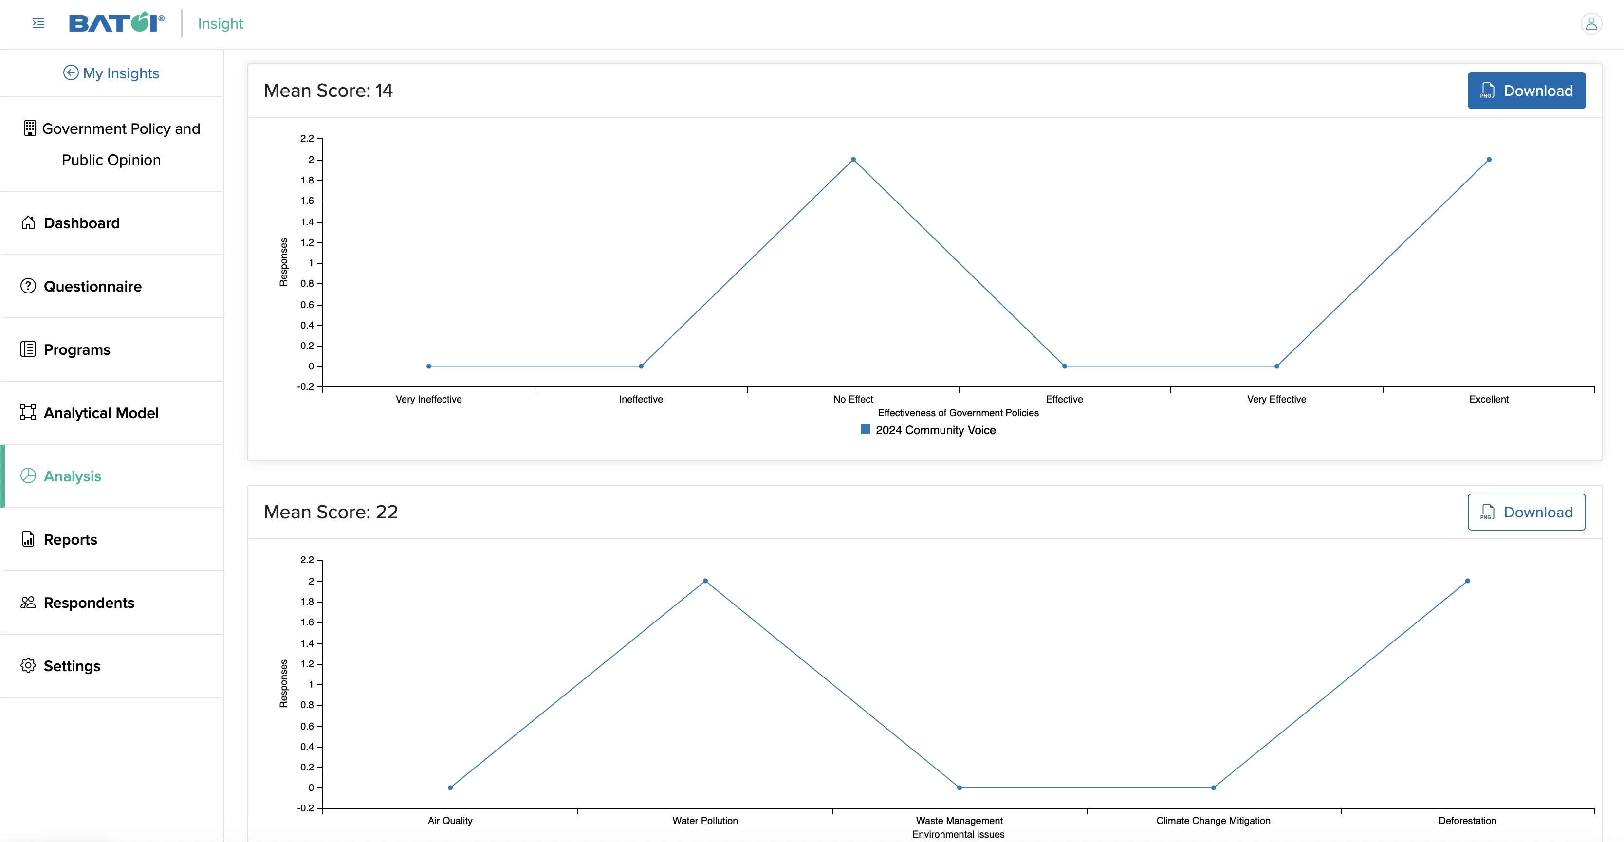Screen dimensions: 1624x842
Task: Click the Dashboard home icon
Action: (x=28, y=222)
